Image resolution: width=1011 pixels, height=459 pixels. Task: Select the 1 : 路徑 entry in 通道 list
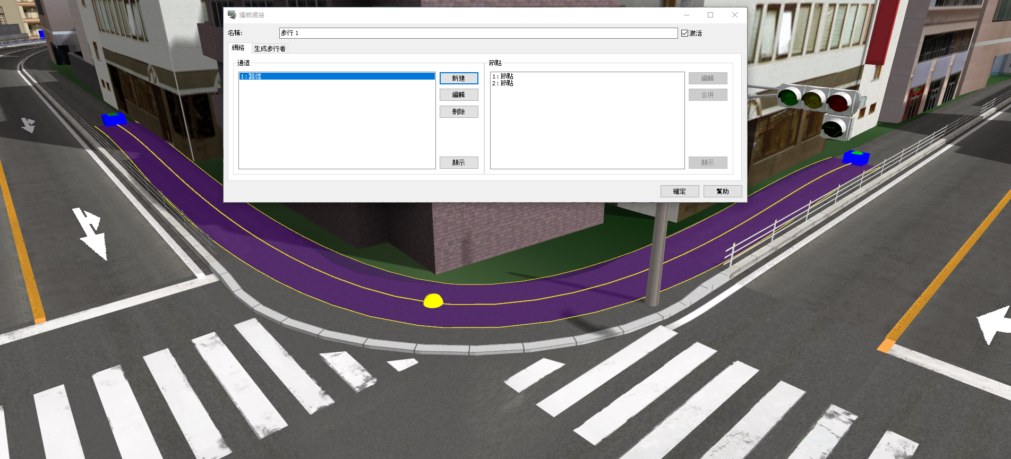coord(337,76)
